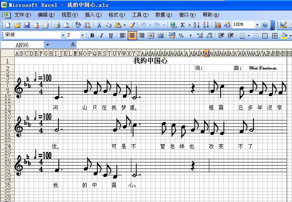Turn off center alignment
Image resolution: width=292 pixels, height=202 pixels.
point(132,36)
